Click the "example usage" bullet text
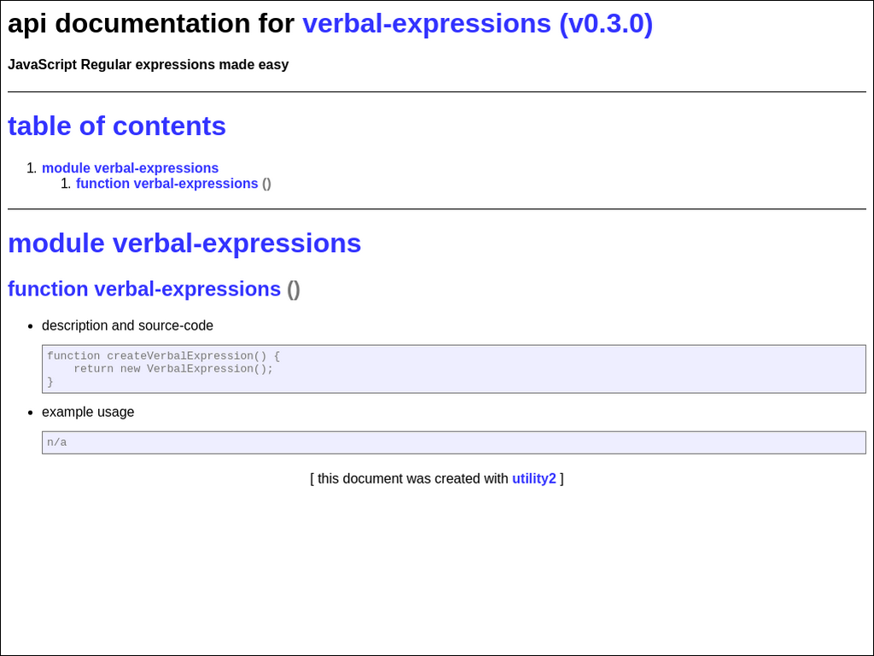Screen dimensions: 874x656 pyautogui.click(x=88, y=412)
